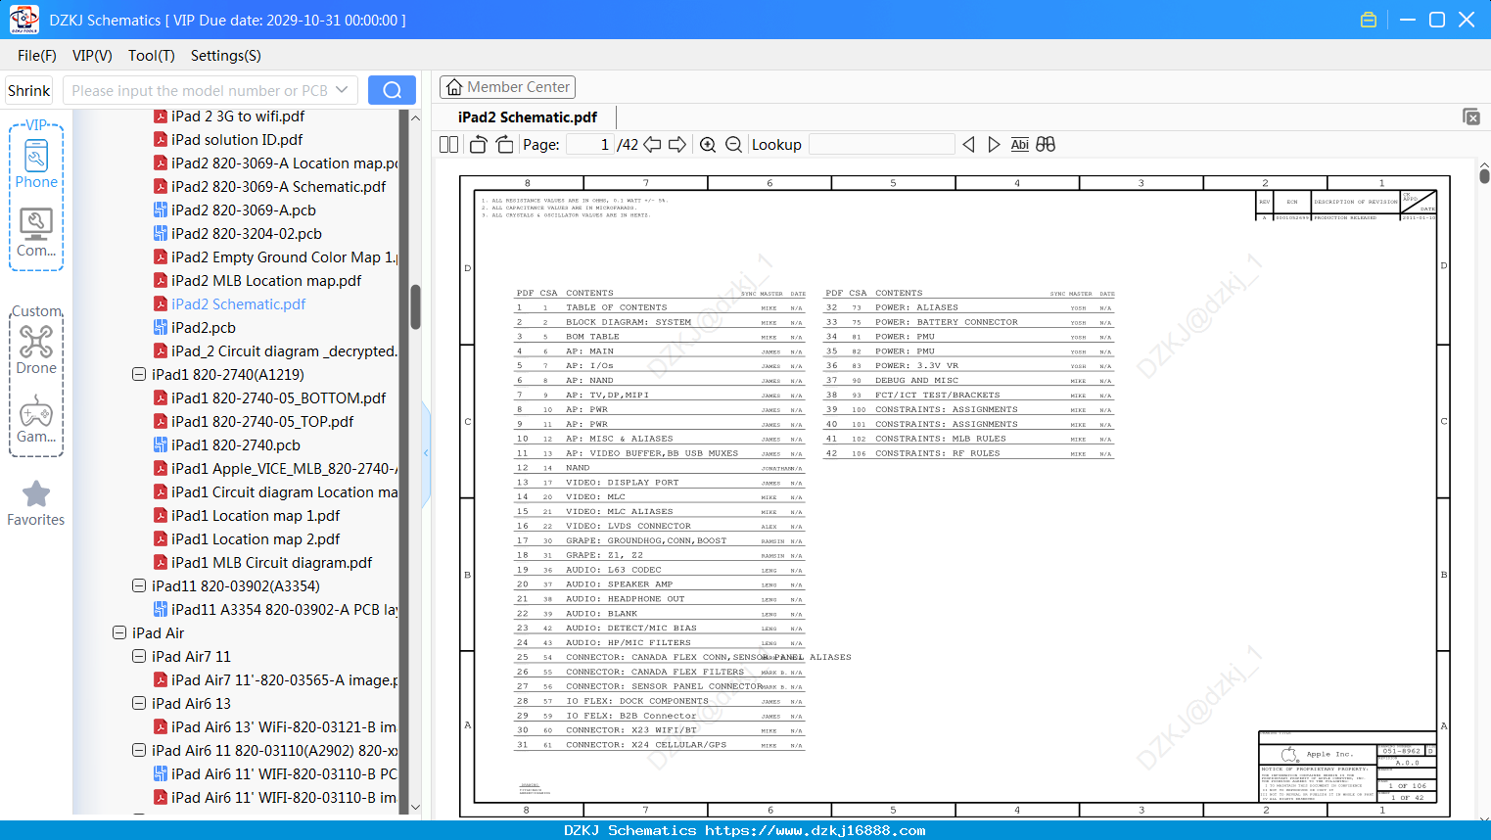Open the Game console category
This screenshot has width=1491, height=840.
36,419
